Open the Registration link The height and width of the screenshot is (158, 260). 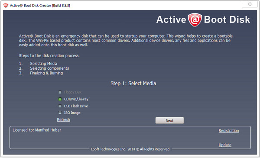coord(229,131)
